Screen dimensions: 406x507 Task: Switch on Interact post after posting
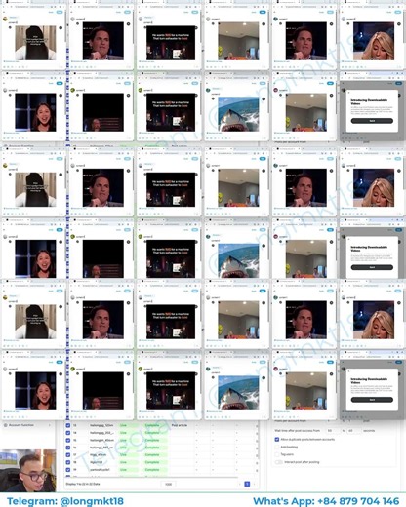pyautogui.click(x=278, y=462)
